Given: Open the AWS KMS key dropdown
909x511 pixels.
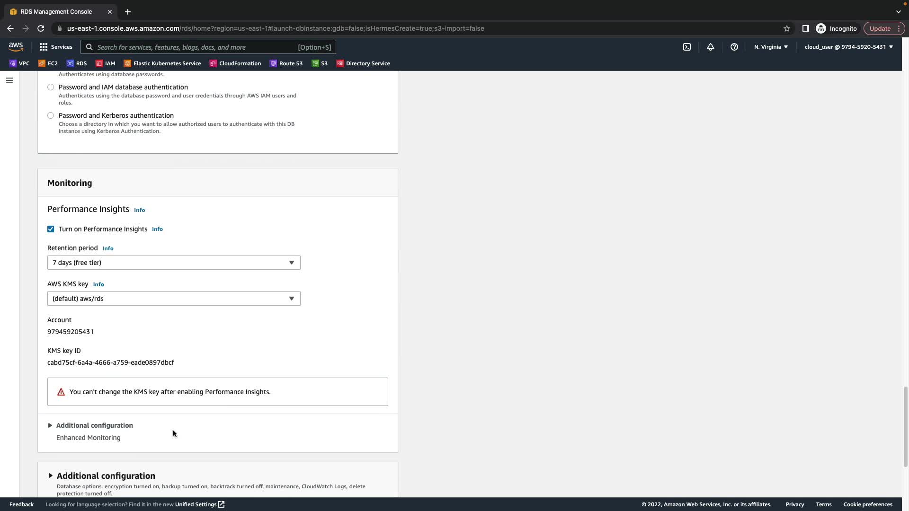Looking at the screenshot, I should (174, 299).
